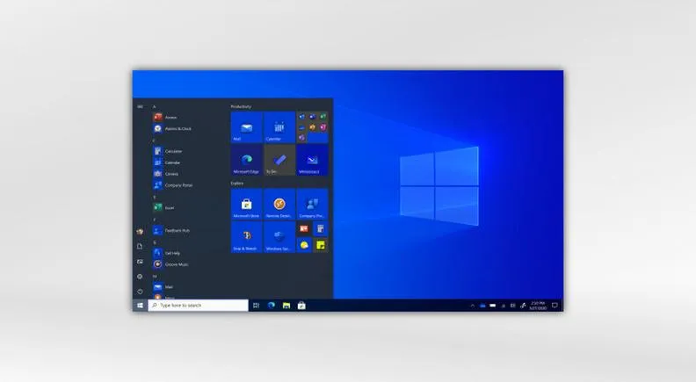Open the Mail tile under Productivity
Screen dimensions: 696x382
coord(246,126)
